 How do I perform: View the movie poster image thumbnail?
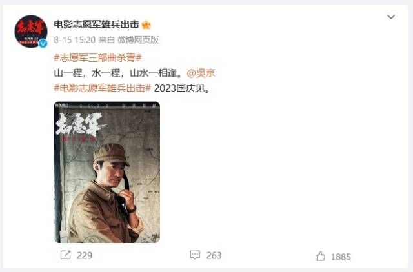click(106, 172)
